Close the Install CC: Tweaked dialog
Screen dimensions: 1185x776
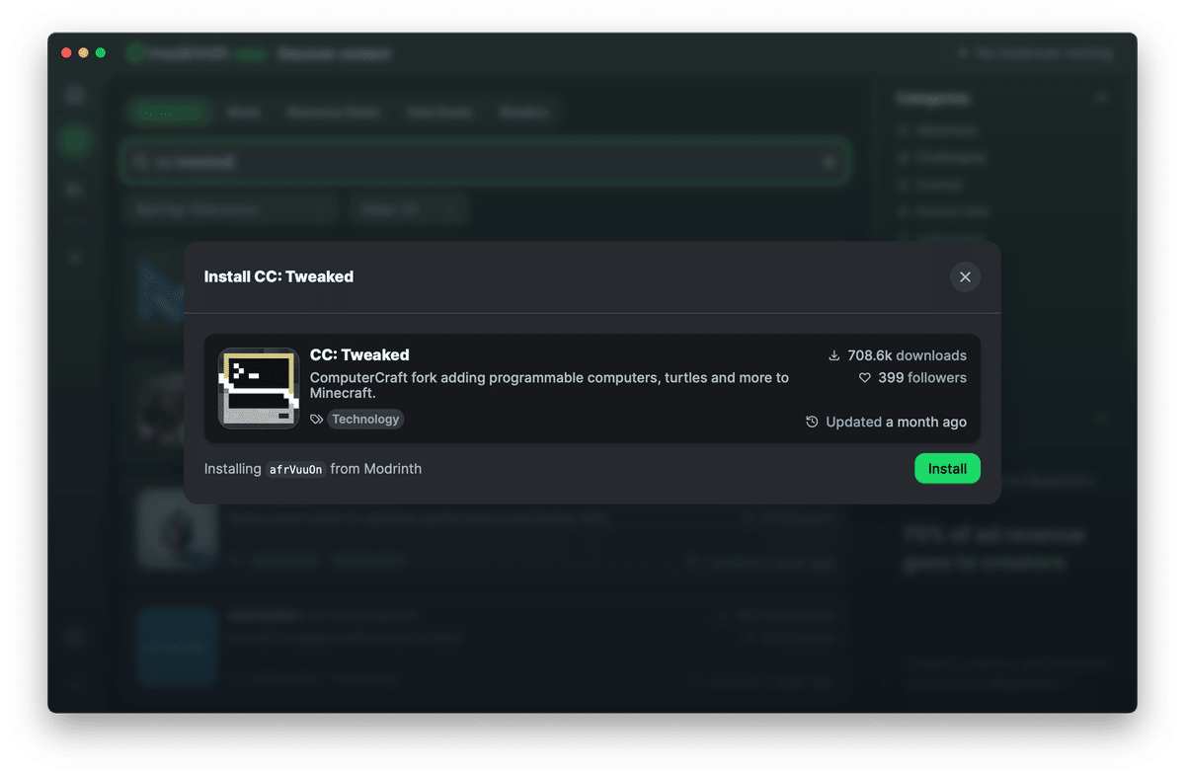(965, 276)
